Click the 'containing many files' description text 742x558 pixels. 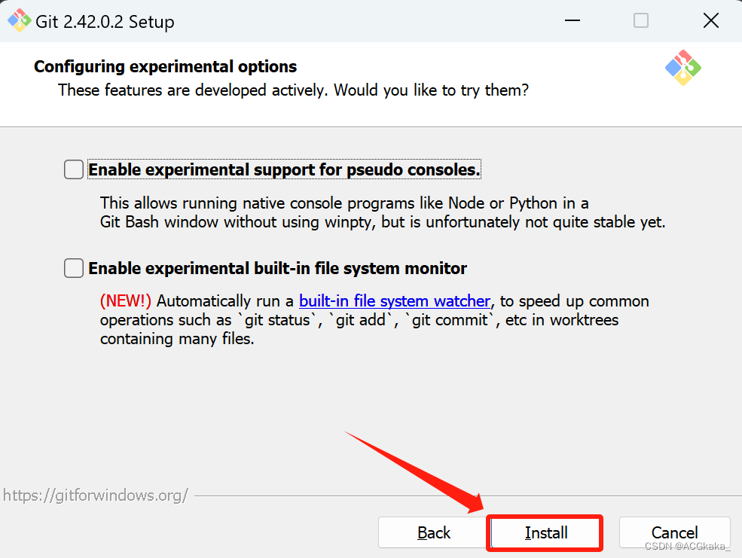point(177,339)
